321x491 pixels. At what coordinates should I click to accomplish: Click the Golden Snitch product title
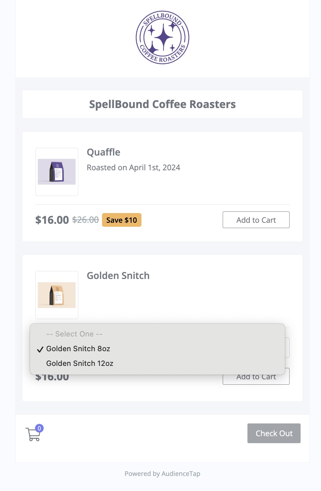click(118, 276)
